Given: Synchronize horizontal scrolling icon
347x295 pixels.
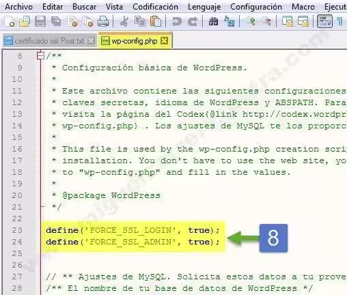Looking at the screenshot, I should (x=303, y=22).
